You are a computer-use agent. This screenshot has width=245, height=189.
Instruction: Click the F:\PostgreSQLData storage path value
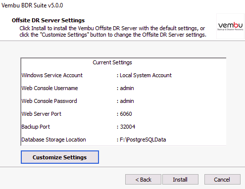pyautogui.click(x=143, y=140)
